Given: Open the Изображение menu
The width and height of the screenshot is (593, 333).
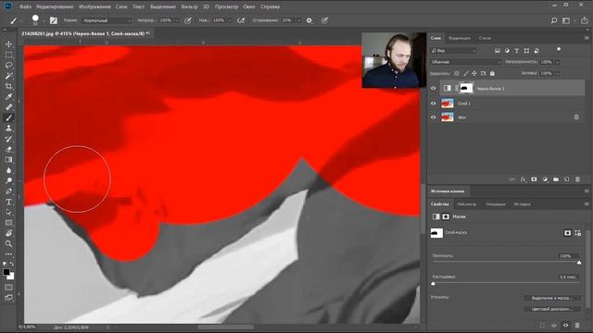Looking at the screenshot, I should [95, 6].
